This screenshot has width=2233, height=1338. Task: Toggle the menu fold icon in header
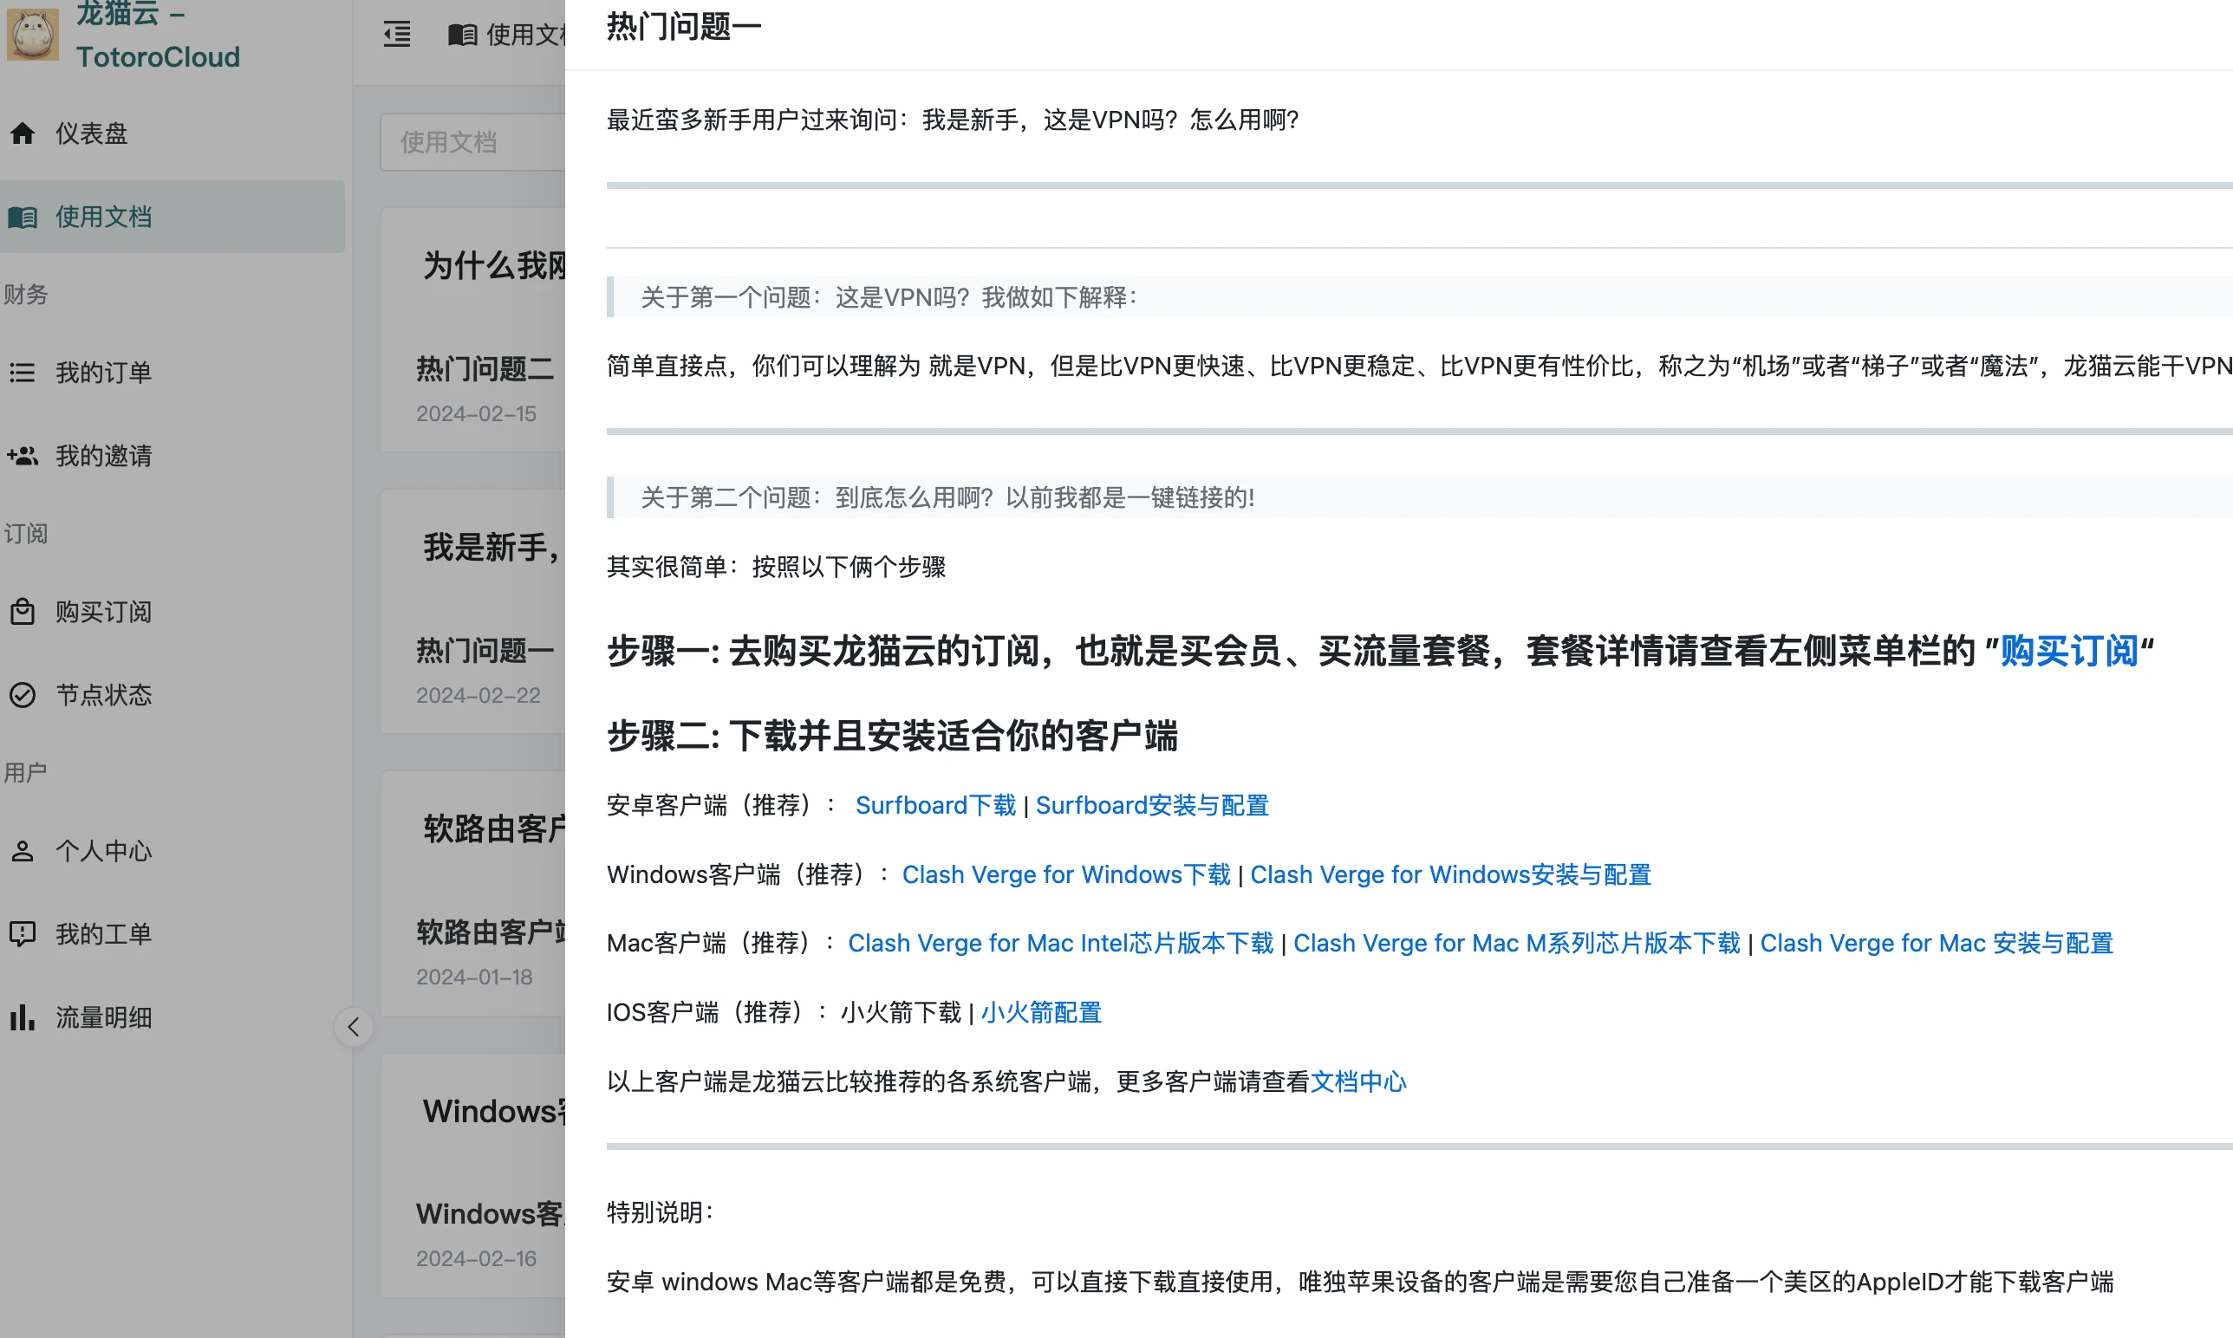[397, 35]
